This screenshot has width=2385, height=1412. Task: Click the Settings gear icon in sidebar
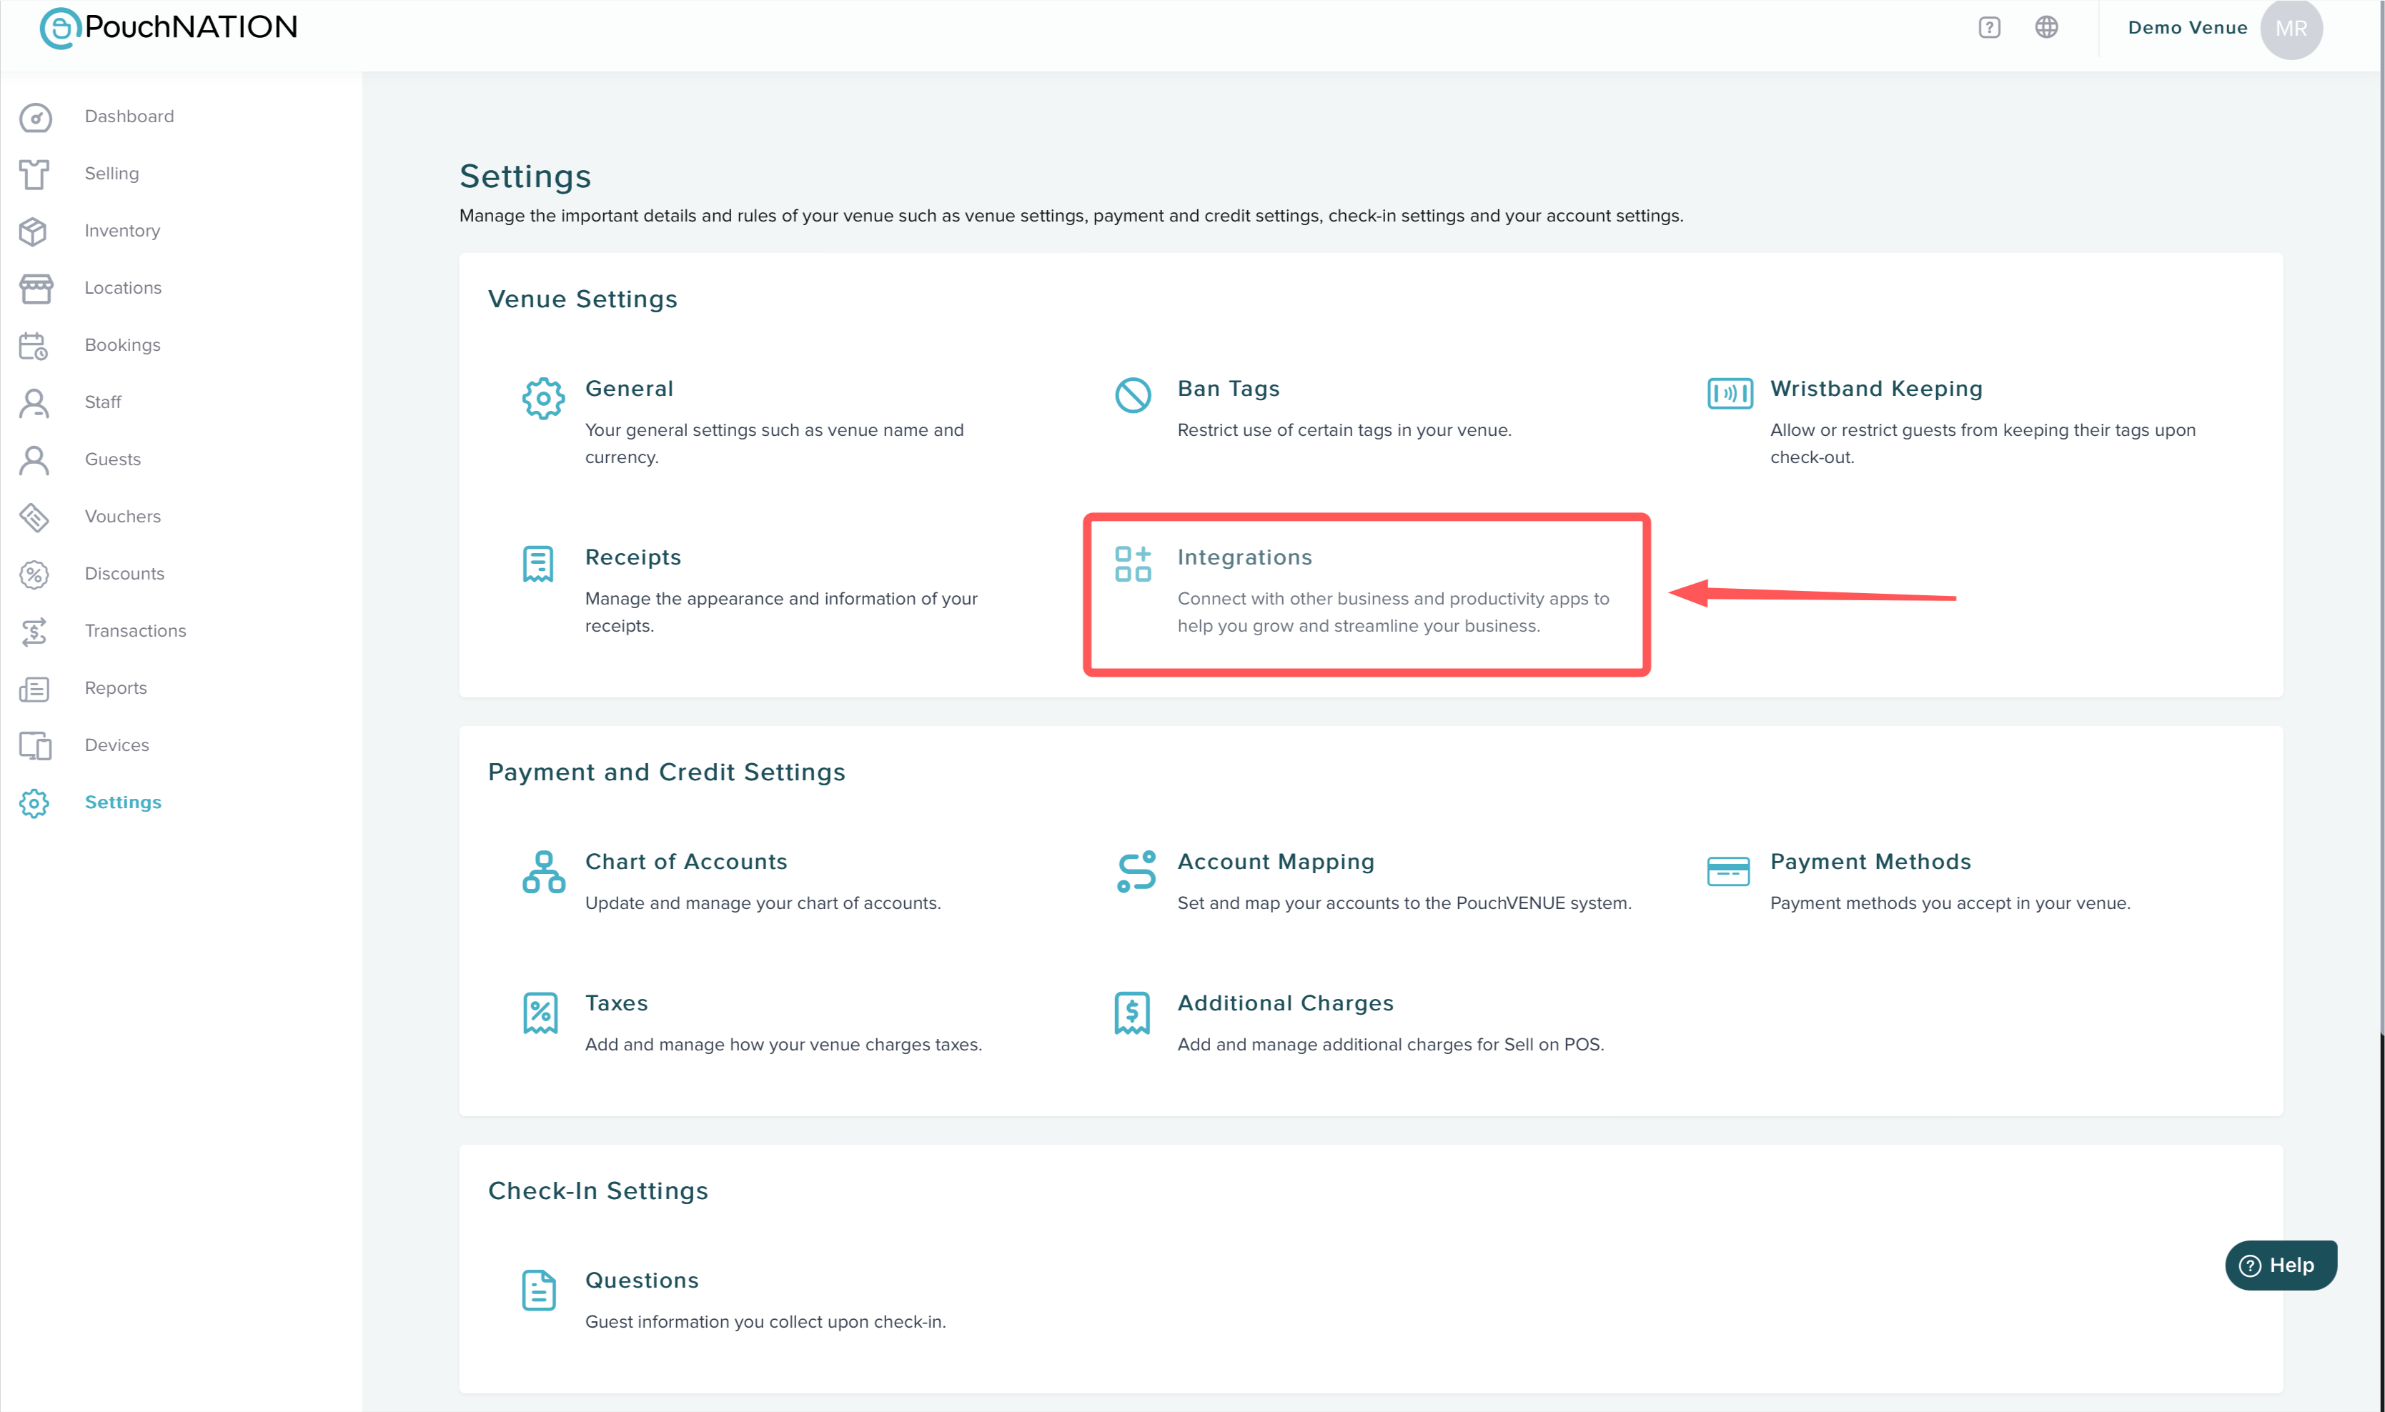point(35,802)
